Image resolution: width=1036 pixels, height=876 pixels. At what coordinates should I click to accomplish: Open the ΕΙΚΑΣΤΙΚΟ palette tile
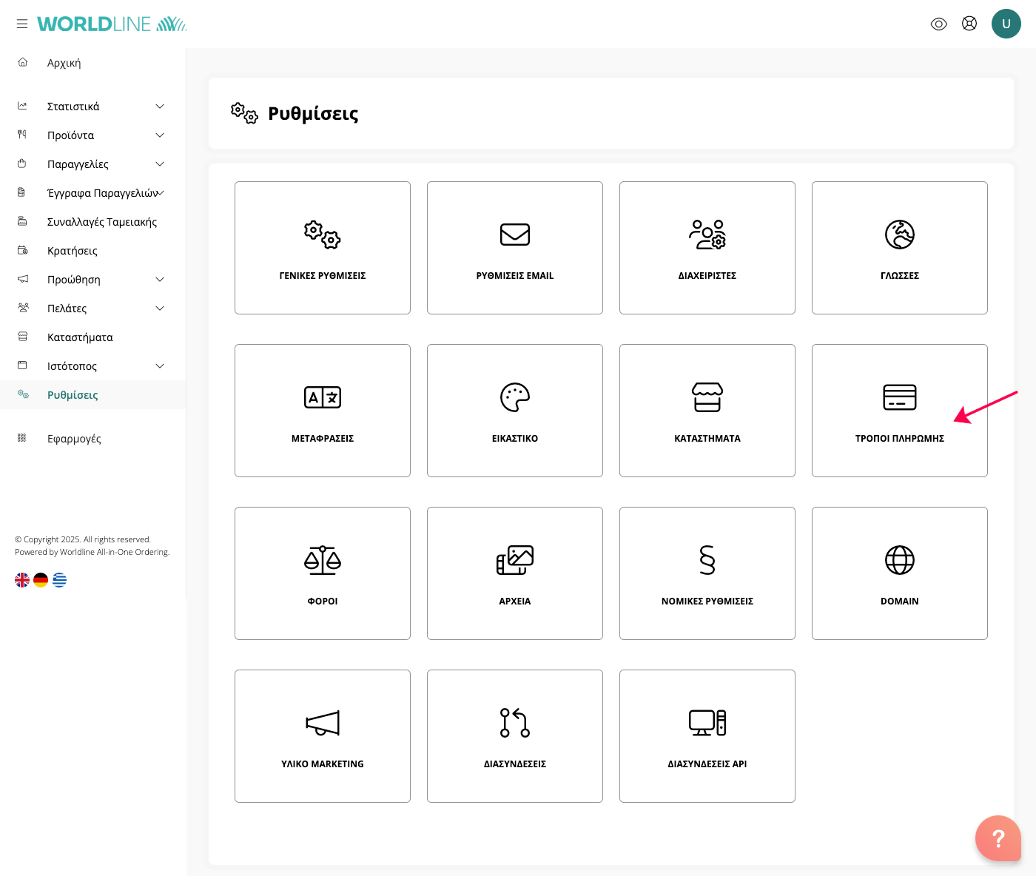pyautogui.click(x=515, y=411)
